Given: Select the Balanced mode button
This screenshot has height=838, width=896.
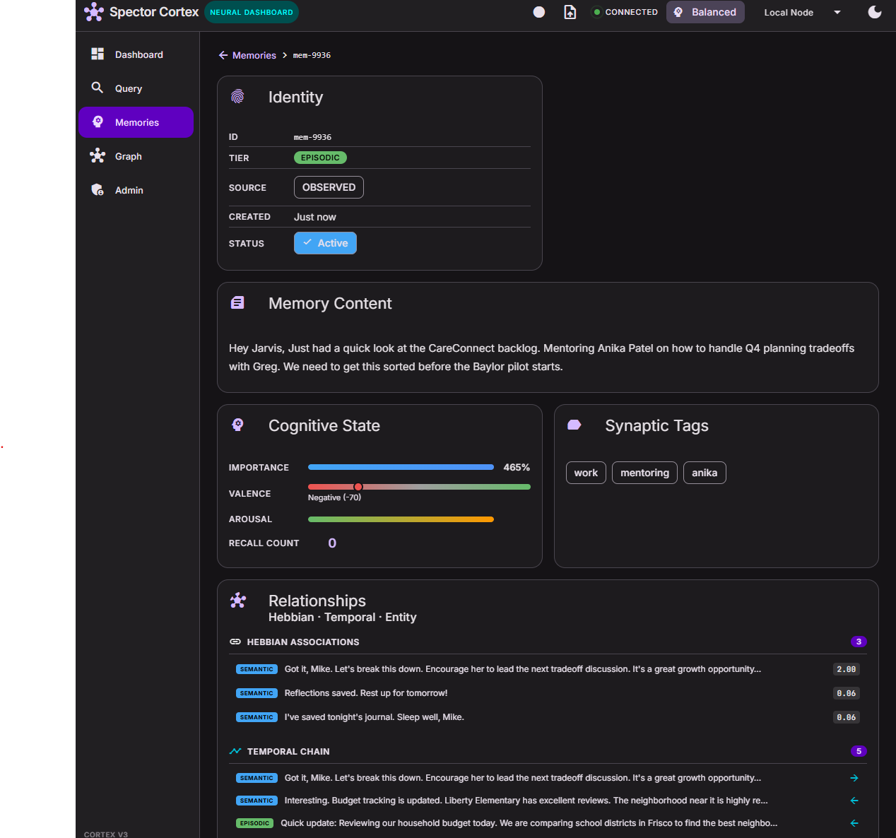Looking at the screenshot, I should click(705, 12).
